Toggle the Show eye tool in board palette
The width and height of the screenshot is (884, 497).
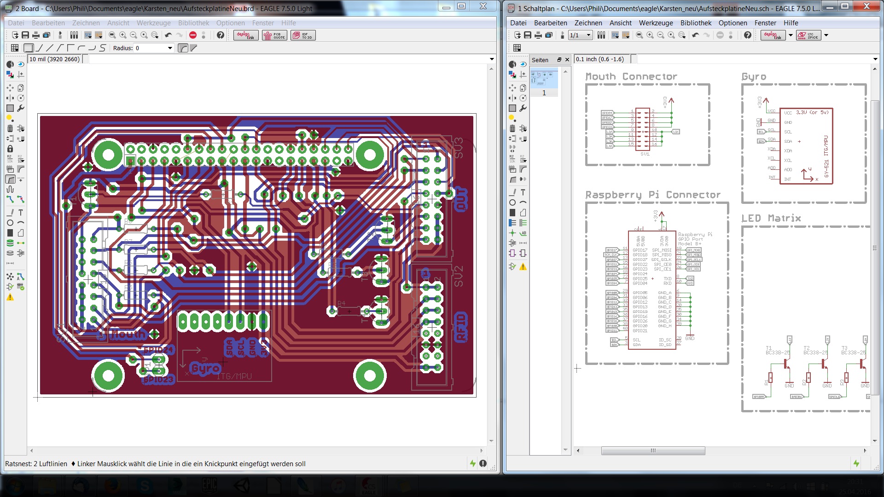click(x=21, y=64)
